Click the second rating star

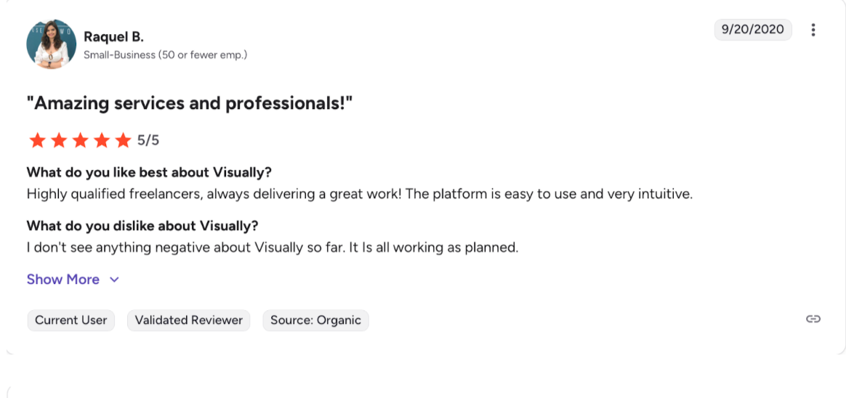(59, 140)
